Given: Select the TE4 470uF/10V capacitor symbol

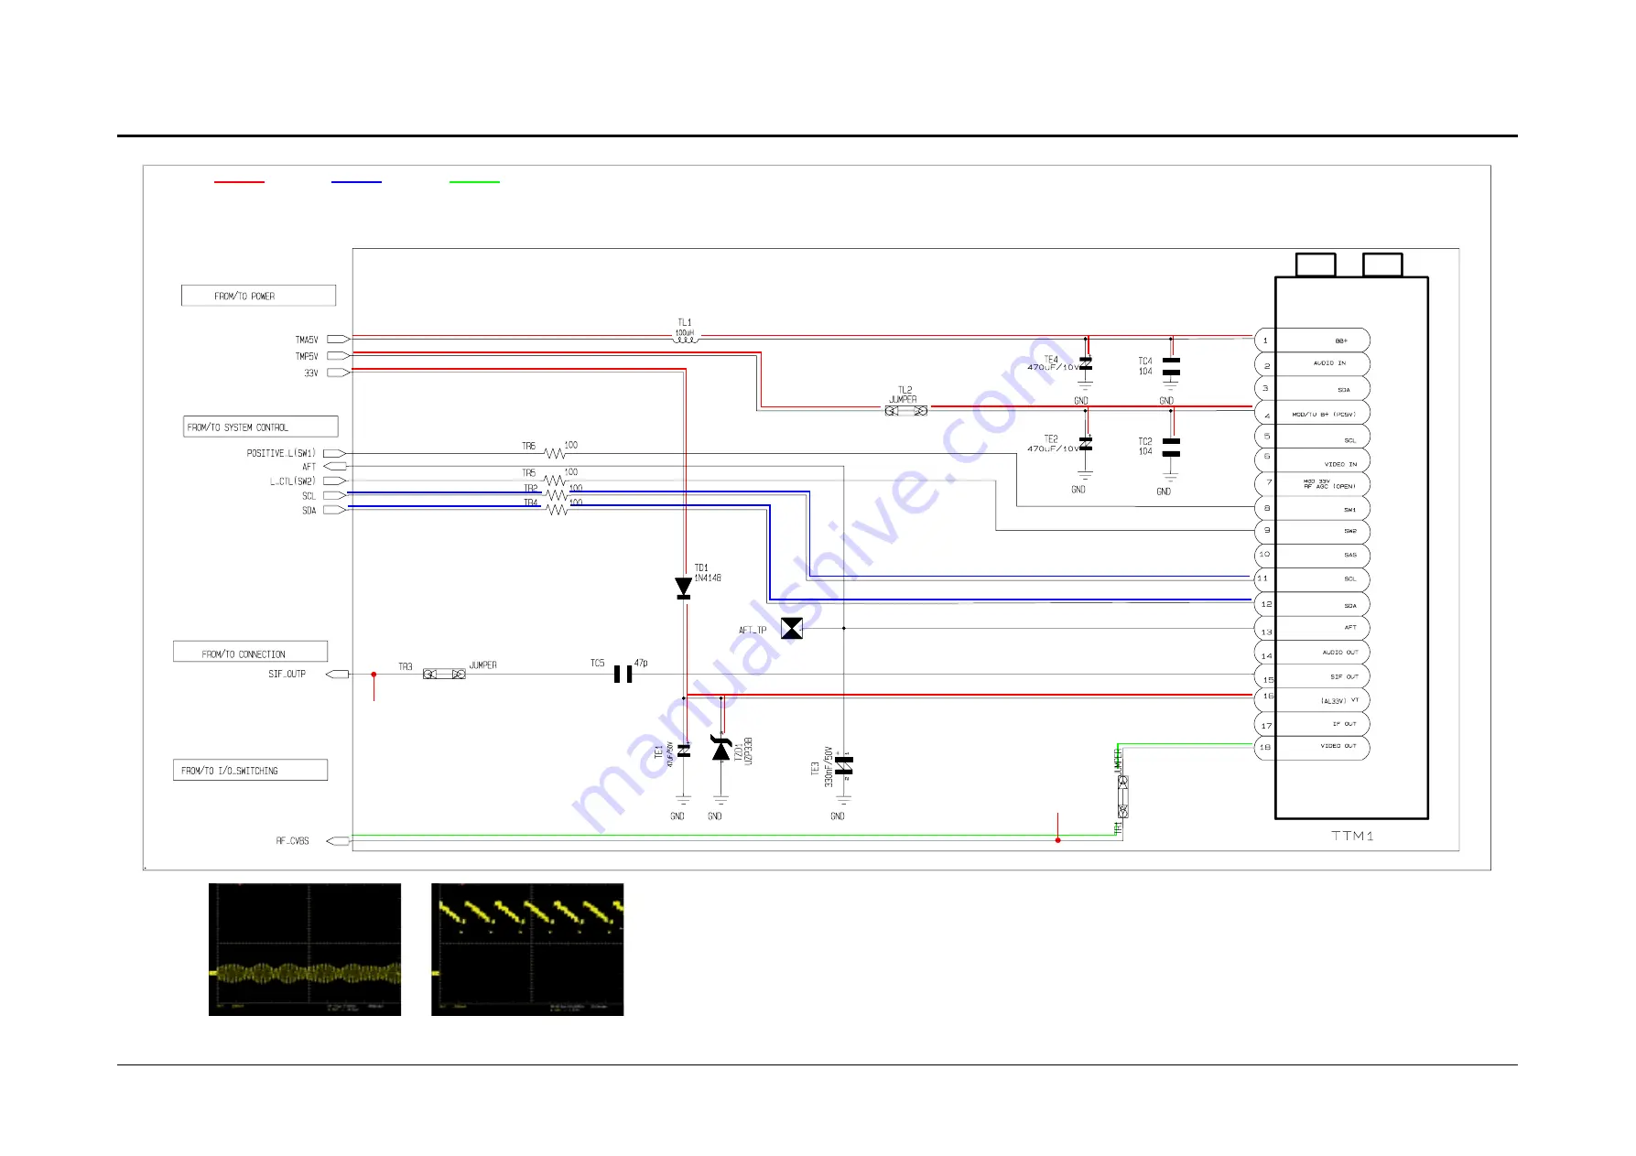Looking at the screenshot, I should point(1086,363).
